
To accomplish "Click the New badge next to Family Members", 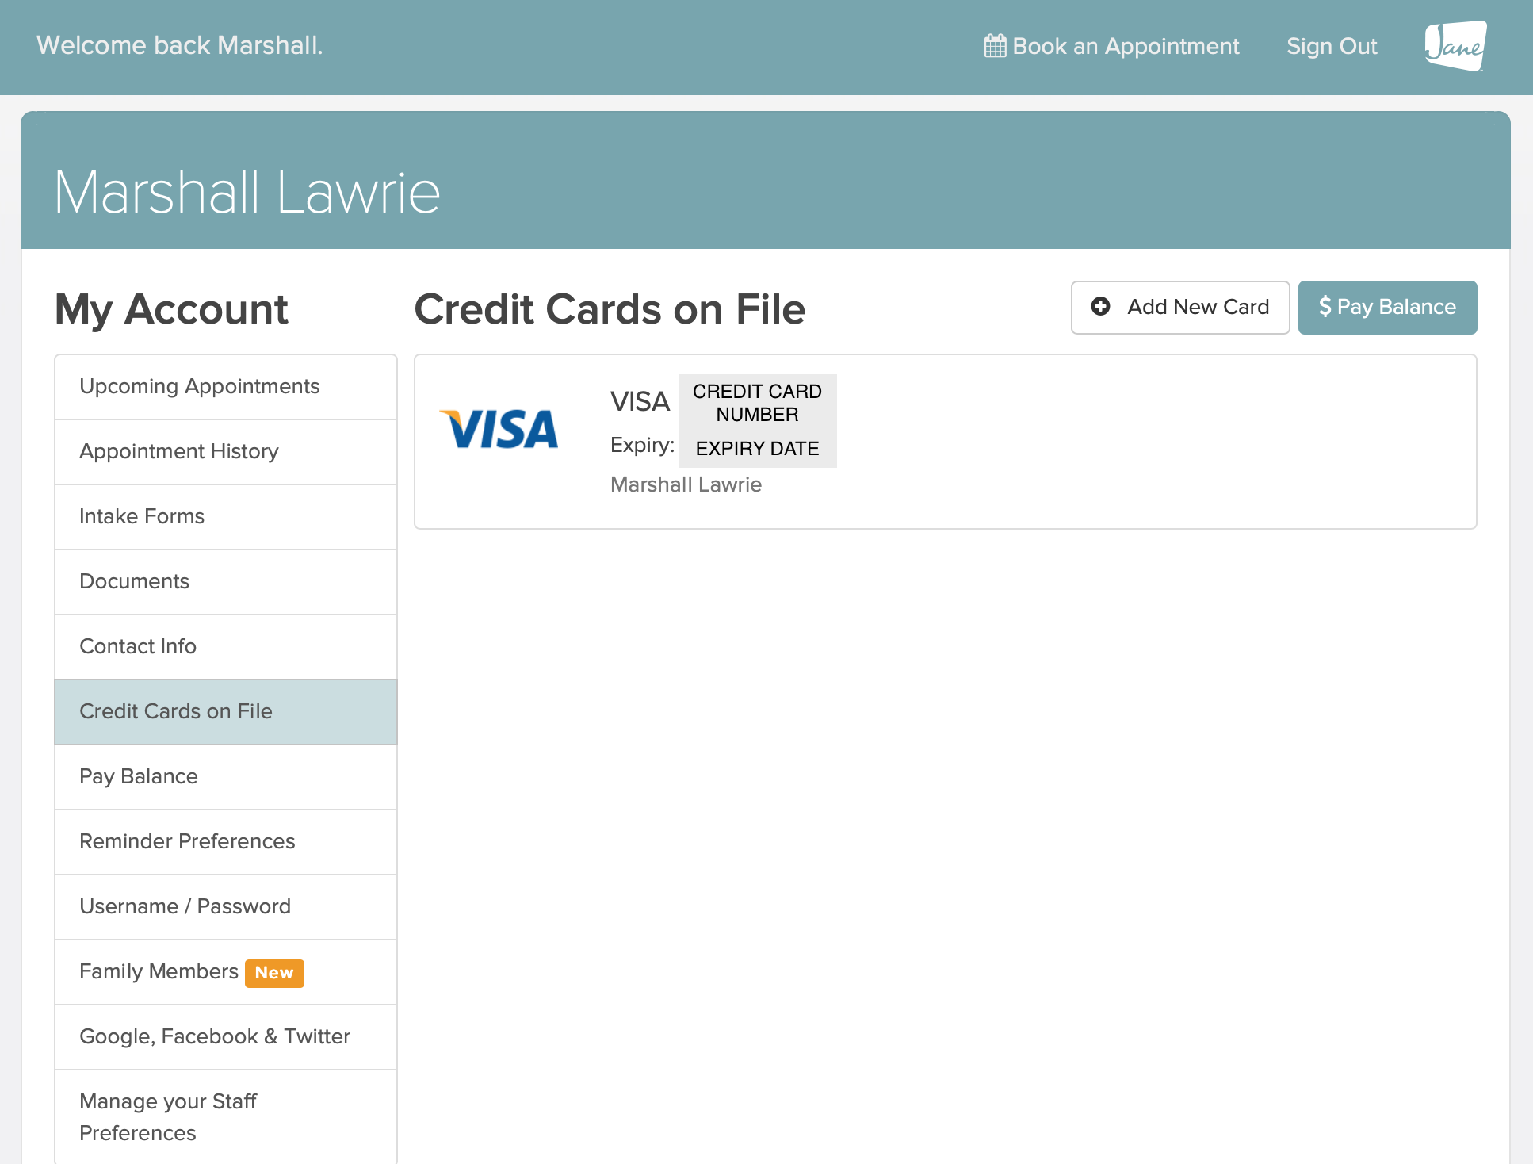I will [274, 973].
